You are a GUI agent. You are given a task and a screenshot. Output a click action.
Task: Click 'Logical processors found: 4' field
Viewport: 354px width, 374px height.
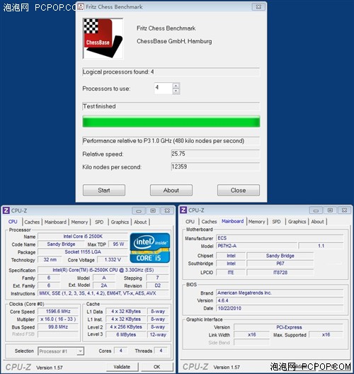[171, 72]
